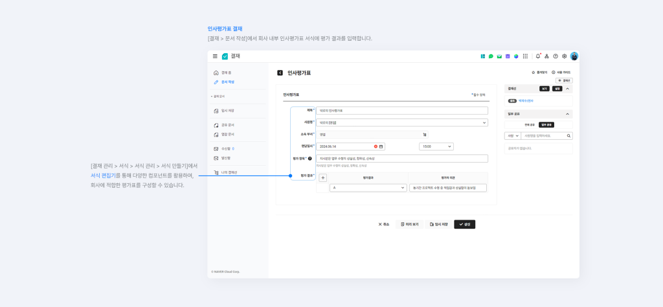Clear date with red X in 면담일시
The image size is (663, 307).
click(x=376, y=146)
